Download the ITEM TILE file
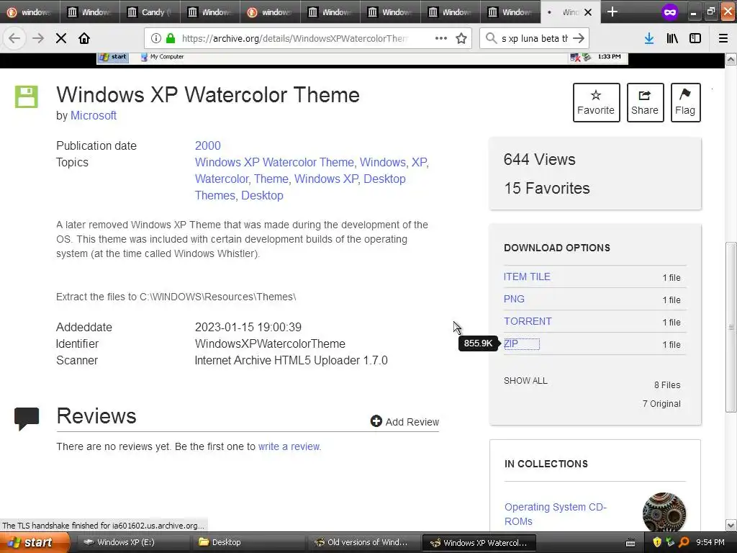The height and width of the screenshot is (553, 737). pos(527,276)
